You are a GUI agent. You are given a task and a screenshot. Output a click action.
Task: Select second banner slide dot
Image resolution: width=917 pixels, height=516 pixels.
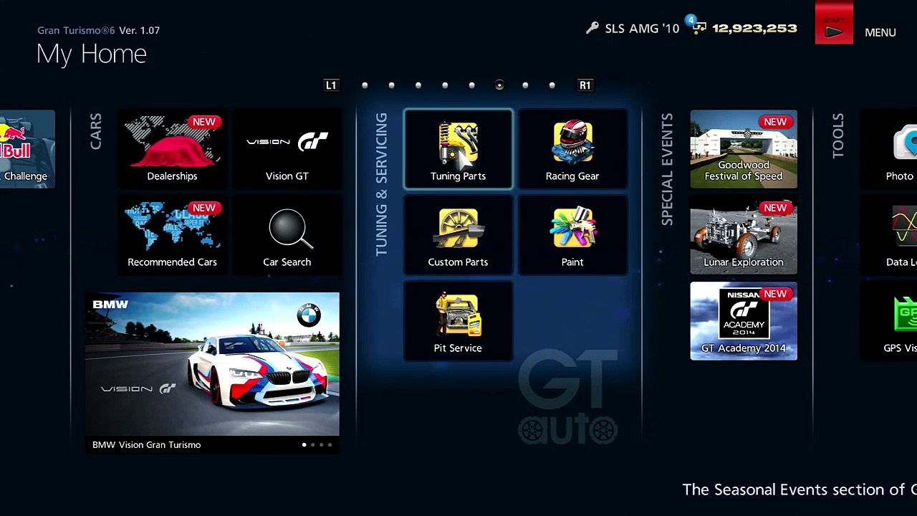(x=312, y=445)
